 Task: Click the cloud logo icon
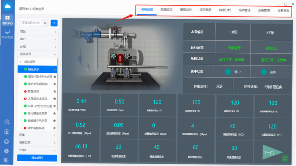[x=7, y=6]
